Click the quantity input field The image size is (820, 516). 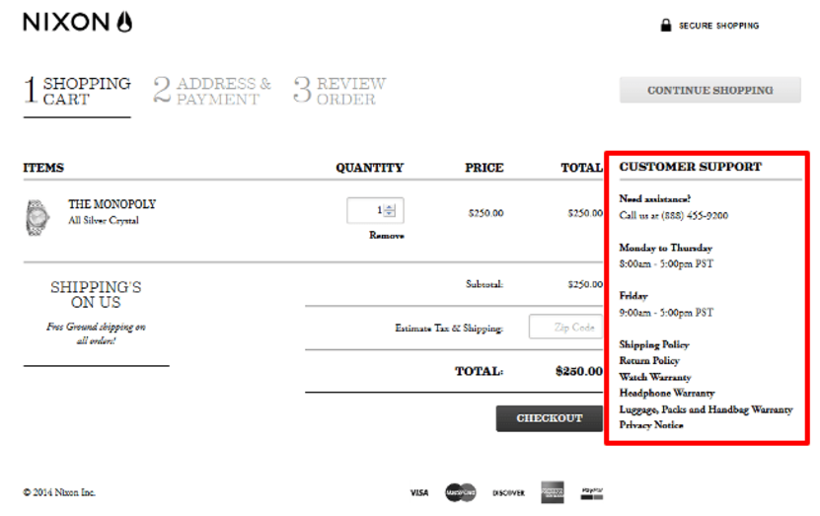375,210
